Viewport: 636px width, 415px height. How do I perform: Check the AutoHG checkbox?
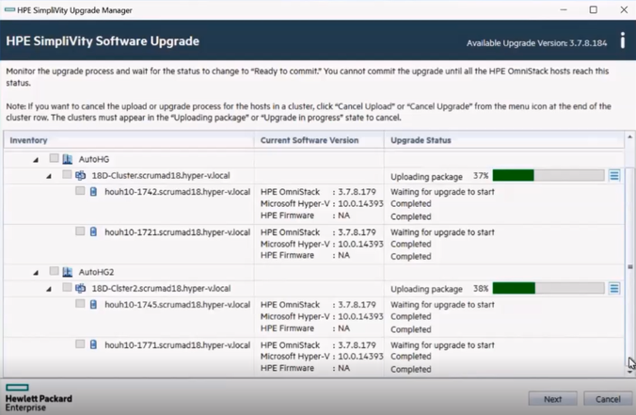[x=54, y=158]
